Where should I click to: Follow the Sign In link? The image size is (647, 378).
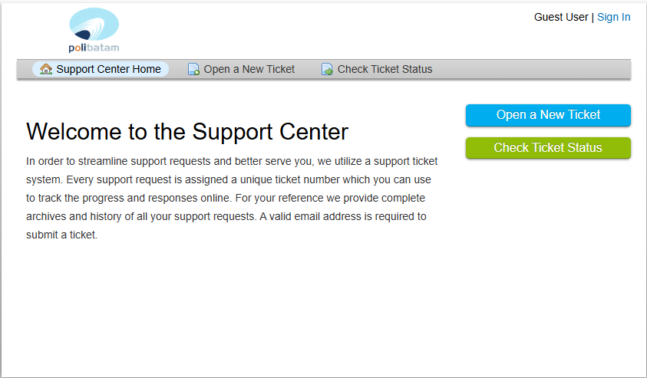point(614,17)
